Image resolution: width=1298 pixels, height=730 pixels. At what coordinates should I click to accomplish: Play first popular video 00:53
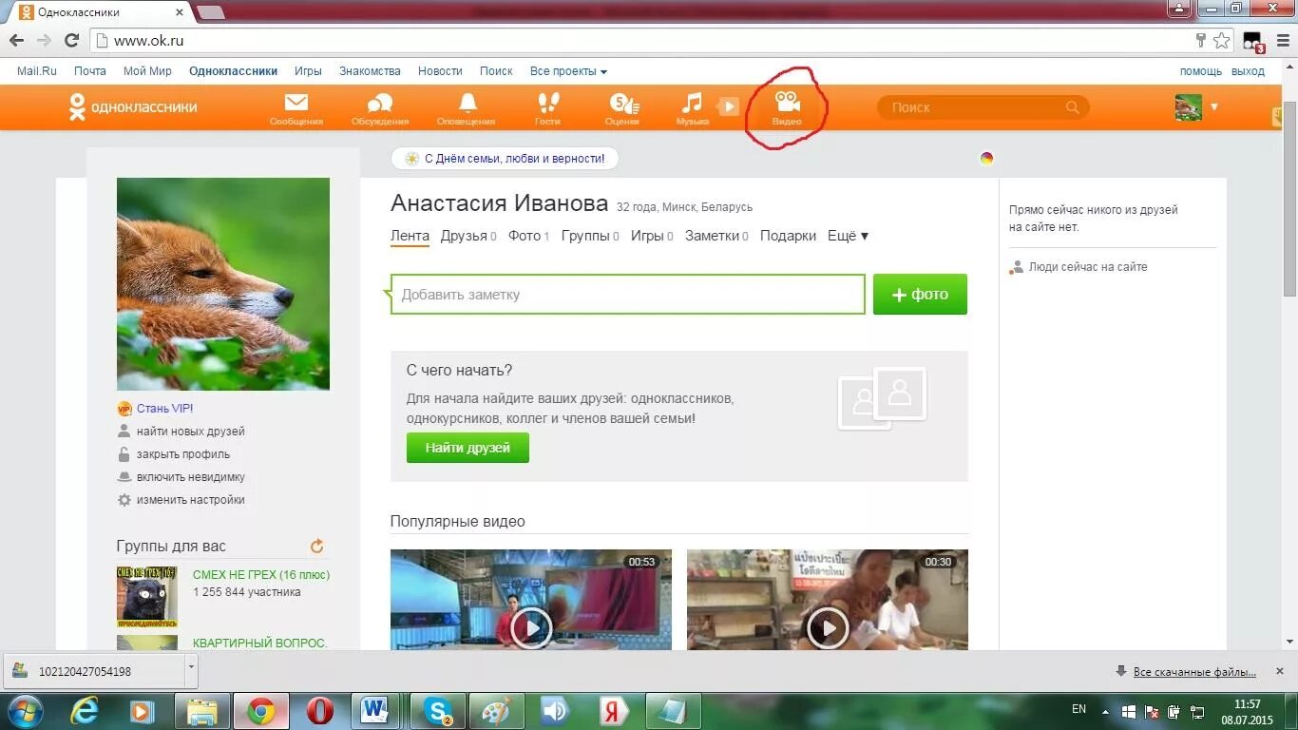point(531,628)
